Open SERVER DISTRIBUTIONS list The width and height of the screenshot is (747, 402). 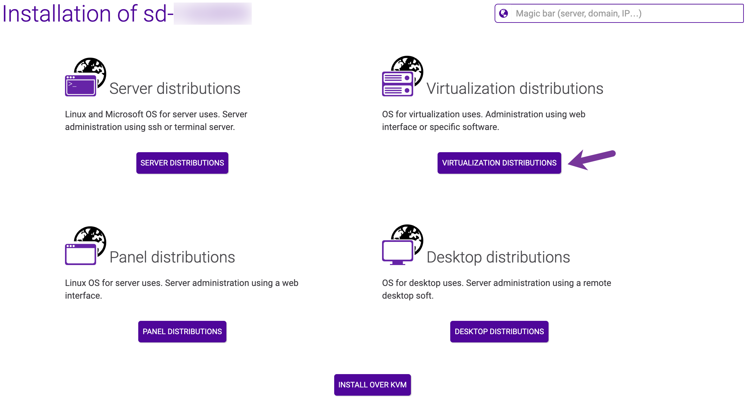[x=182, y=163]
